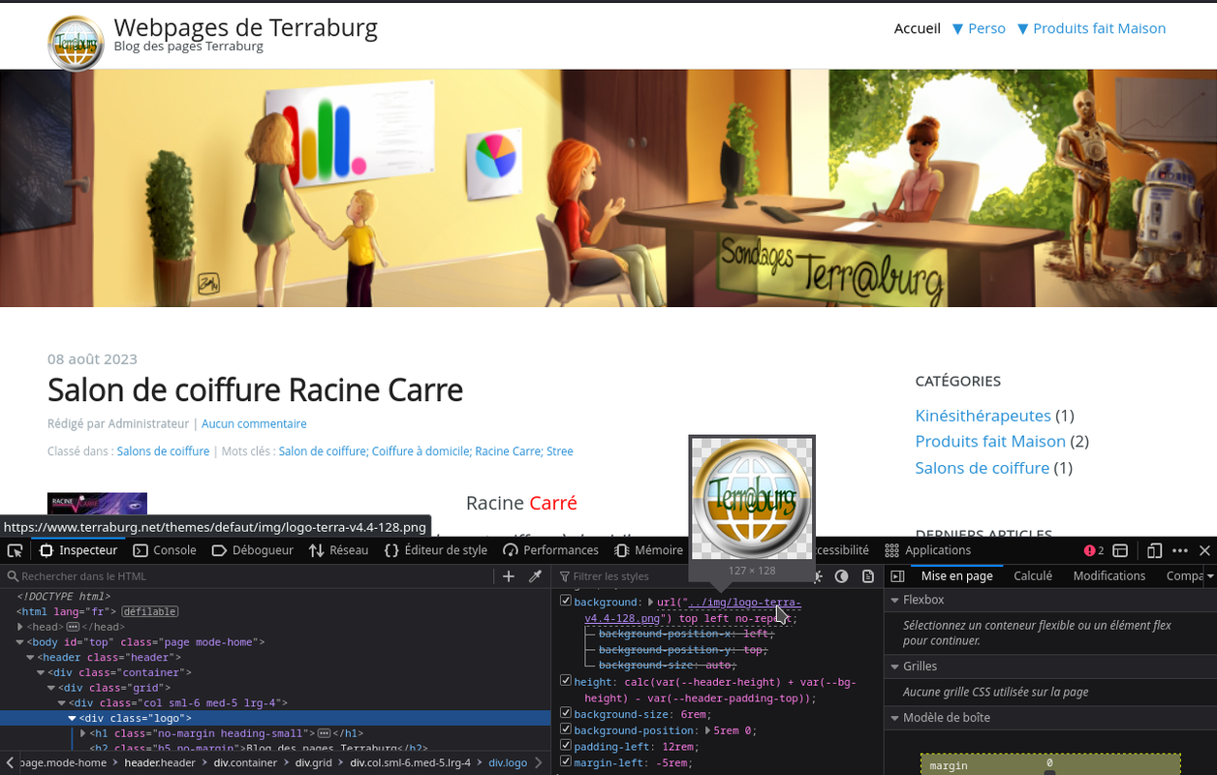
Task: Collapse the div class="grid" node
Action: tap(50, 688)
